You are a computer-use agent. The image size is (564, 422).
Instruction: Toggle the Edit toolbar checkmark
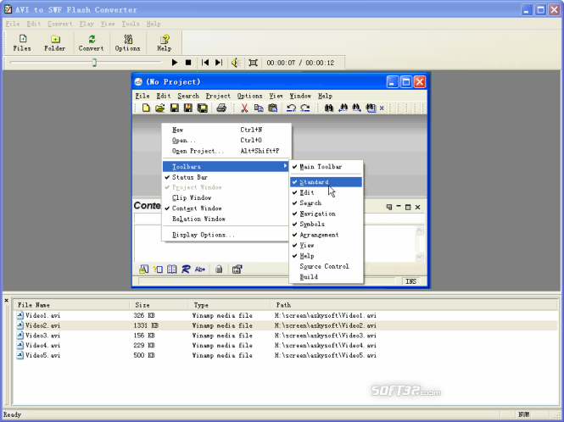[x=326, y=192]
